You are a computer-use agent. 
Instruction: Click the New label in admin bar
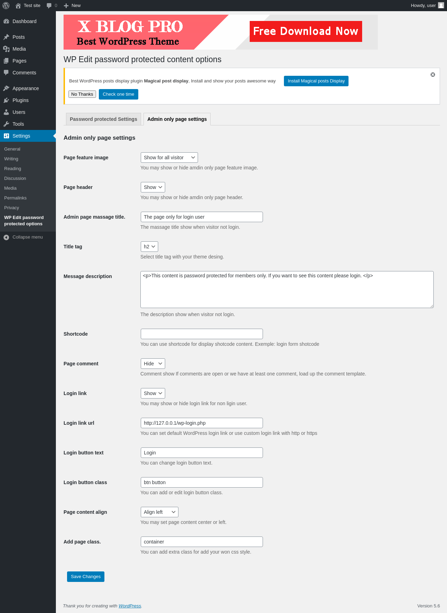click(76, 6)
